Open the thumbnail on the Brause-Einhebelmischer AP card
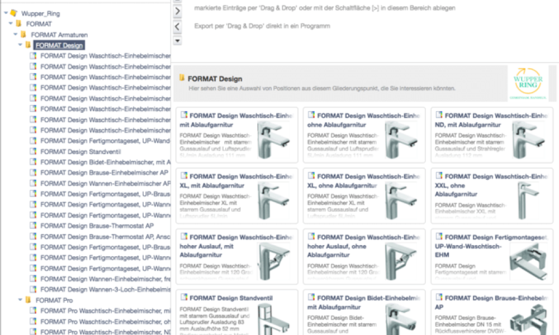The width and height of the screenshot is (559, 335). click(x=528, y=320)
